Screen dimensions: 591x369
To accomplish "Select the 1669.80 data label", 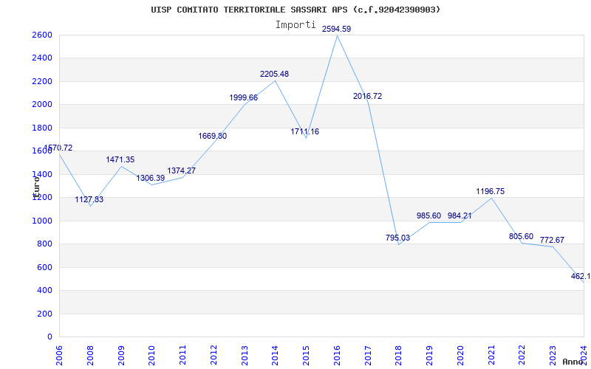I will [x=213, y=137].
